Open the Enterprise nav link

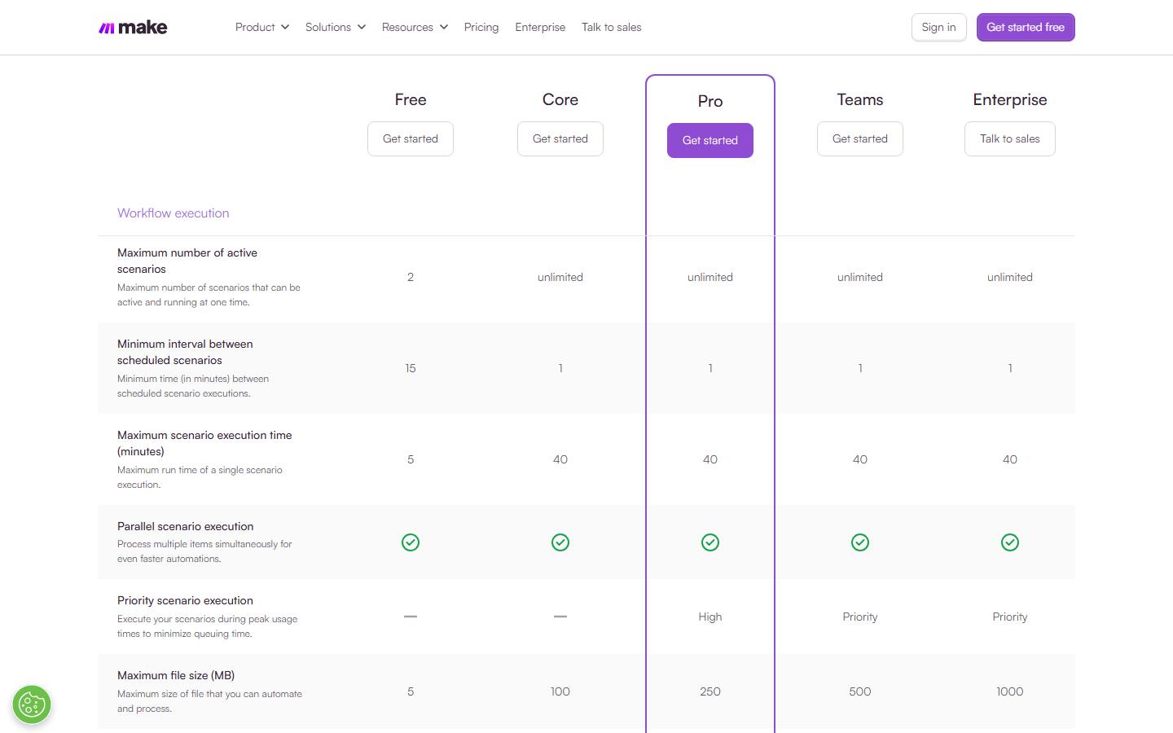(x=540, y=27)
